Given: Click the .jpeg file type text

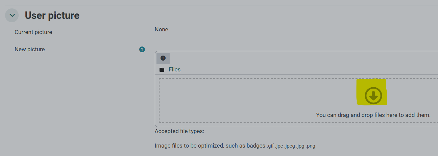Looking at the screenshot, I should point(290,146).
